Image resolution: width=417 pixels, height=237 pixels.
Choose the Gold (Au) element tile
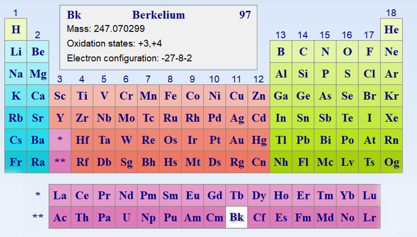pos(236,140)
